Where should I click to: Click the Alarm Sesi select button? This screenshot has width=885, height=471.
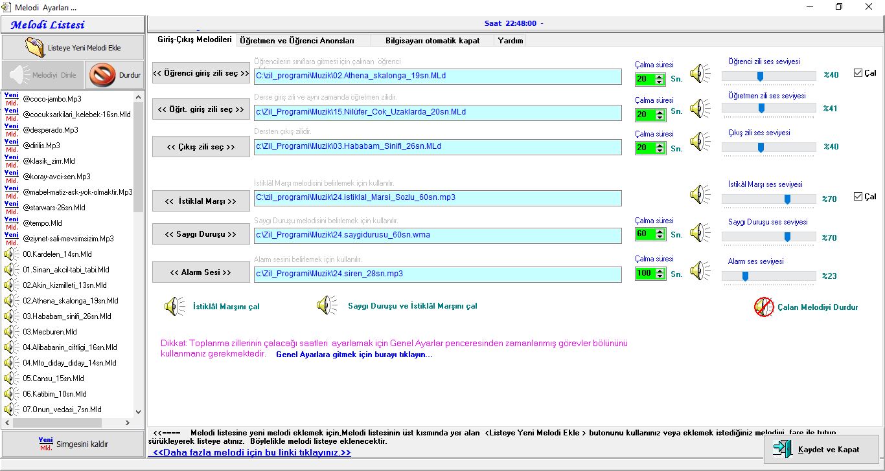(x=201, y=272)
